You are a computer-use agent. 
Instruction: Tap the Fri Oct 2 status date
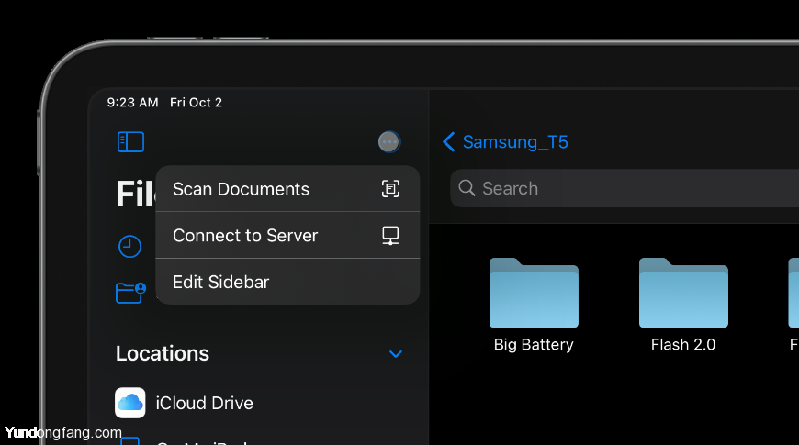(197, 103)
